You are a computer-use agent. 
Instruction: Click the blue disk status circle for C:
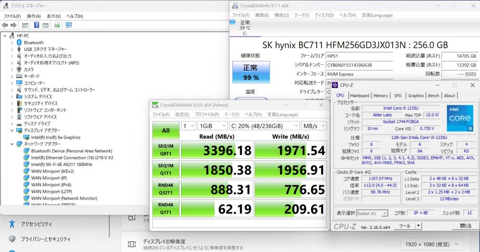(233, 22)
